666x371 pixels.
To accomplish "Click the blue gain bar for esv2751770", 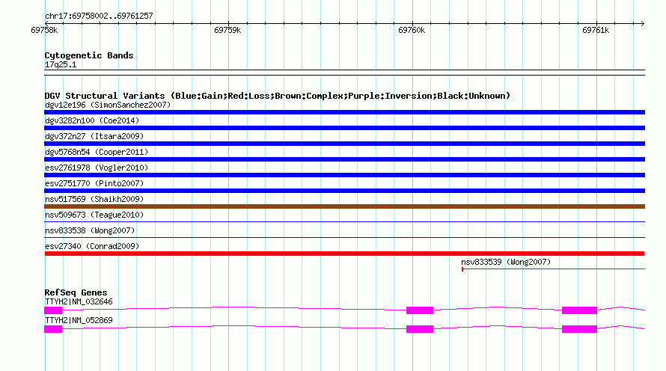I will pyautogui.click(x=344, y=191).
